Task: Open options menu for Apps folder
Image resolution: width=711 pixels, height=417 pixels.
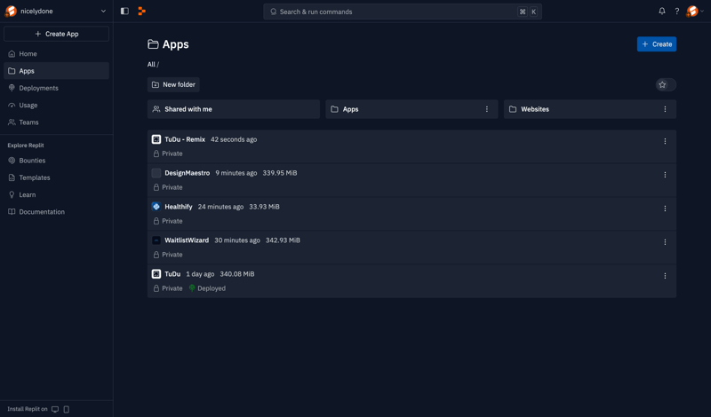Action: tap(487, 109)
